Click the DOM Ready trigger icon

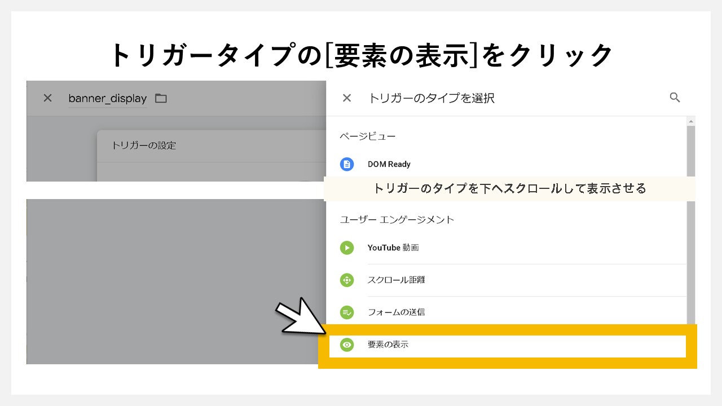point(347,164)
